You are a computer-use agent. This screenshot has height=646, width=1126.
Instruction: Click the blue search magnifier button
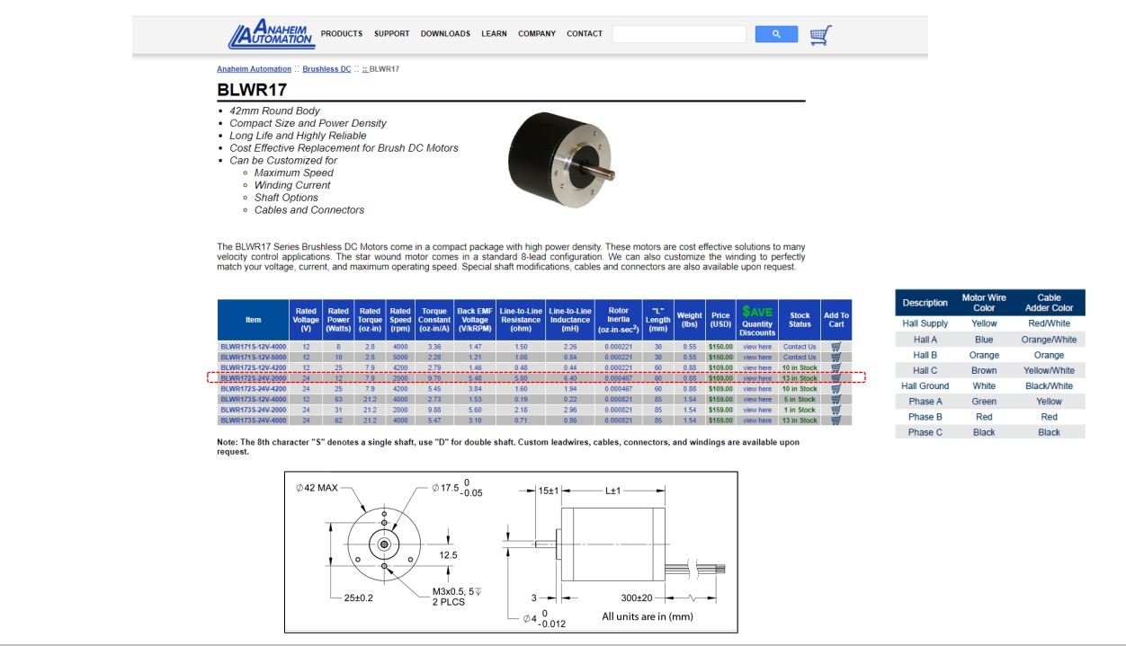click(776, 34)
